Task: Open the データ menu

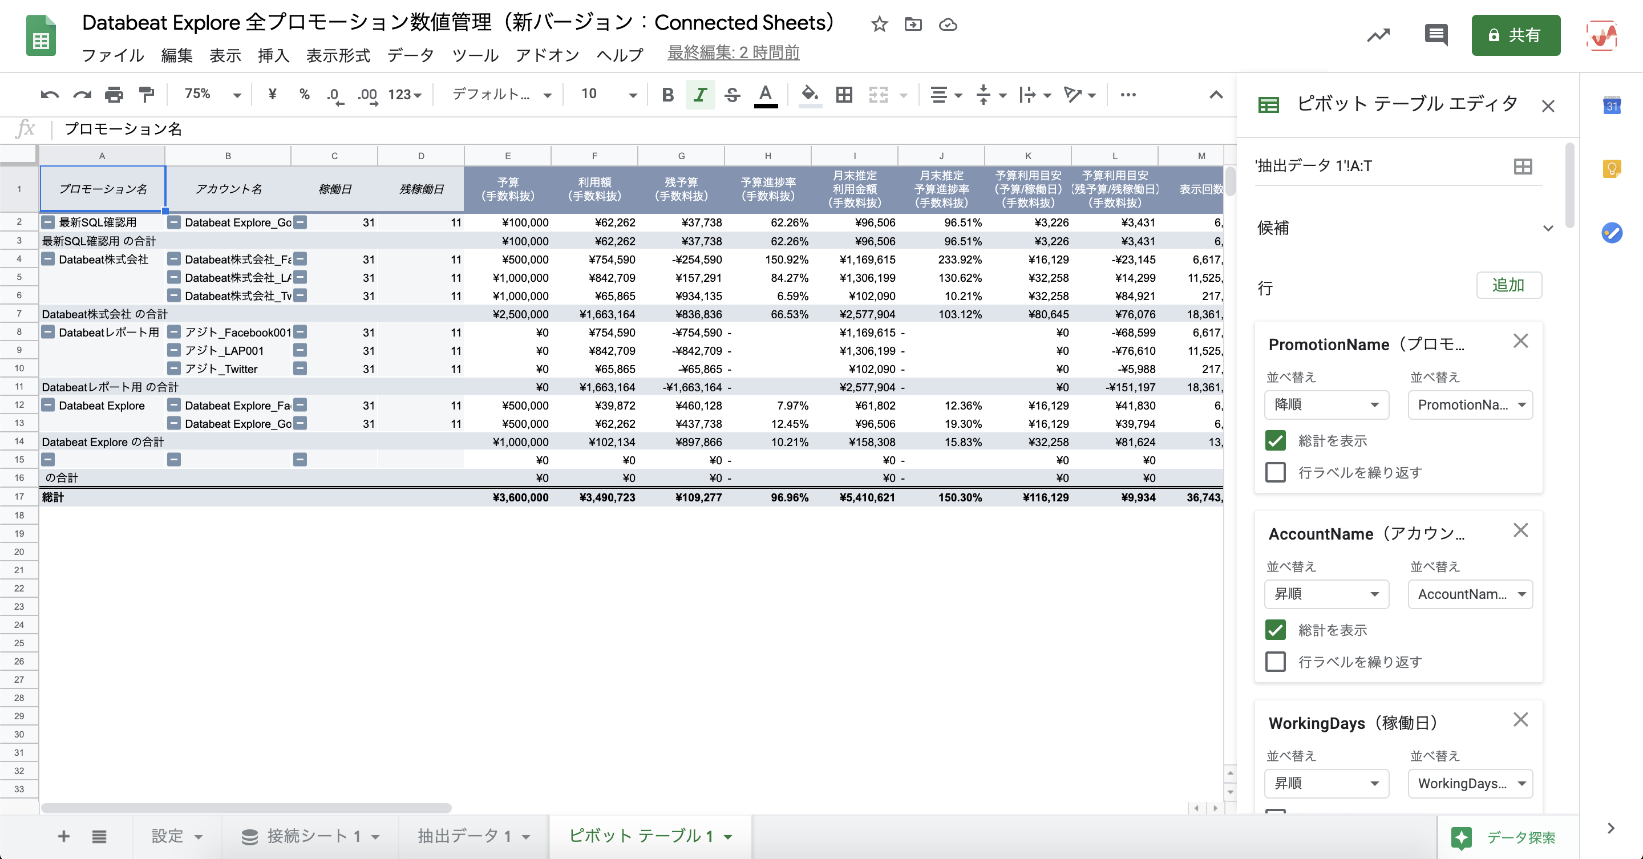Action: point(411,55)
